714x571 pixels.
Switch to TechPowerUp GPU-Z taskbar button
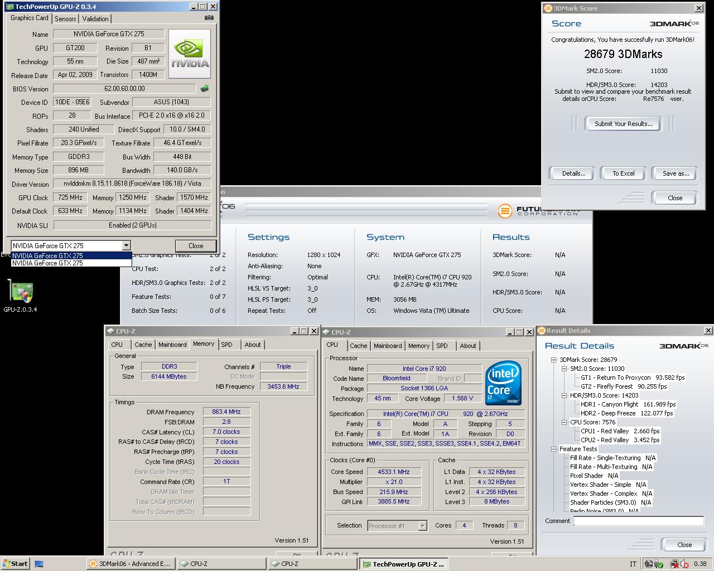[403, 564]
